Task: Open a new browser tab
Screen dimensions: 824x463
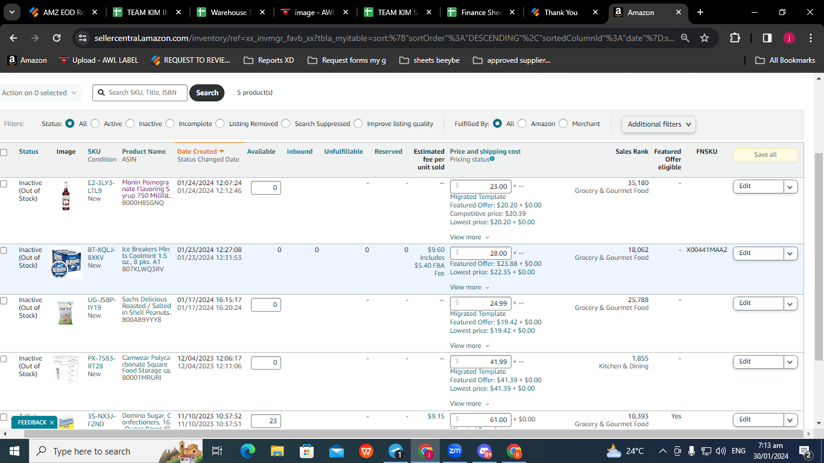Action: (x=700, y=12)
